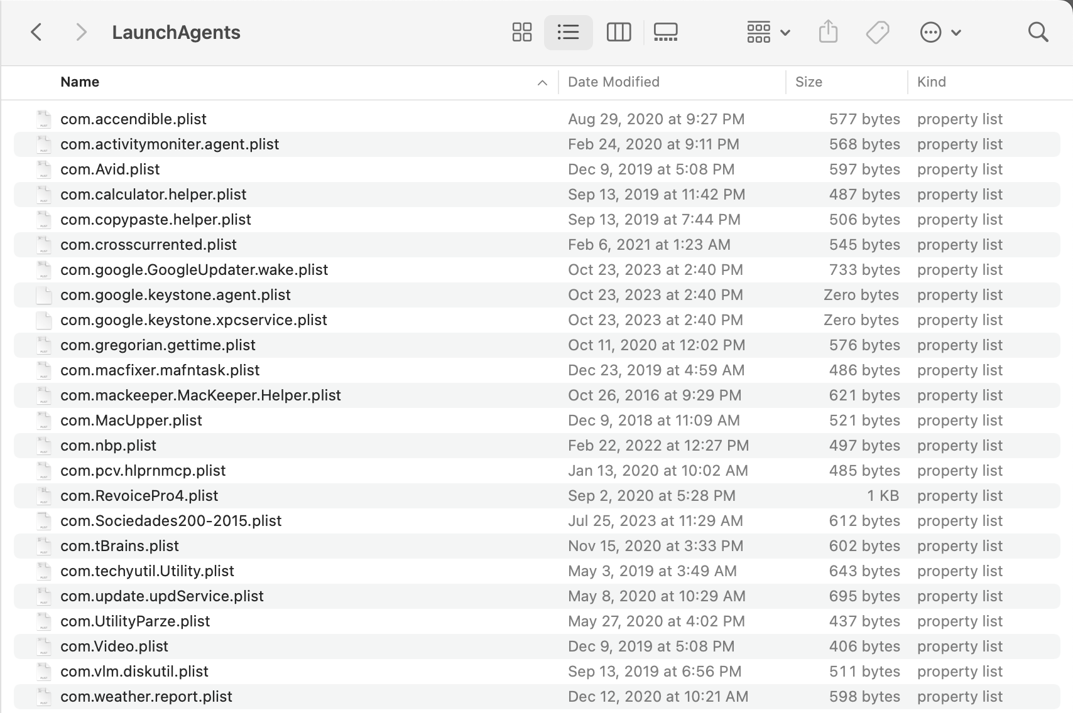The width and height of the screenshot is (1073, 713).
Task: Select file name com.UtilityParze.plist
Action: click(136, 621)
